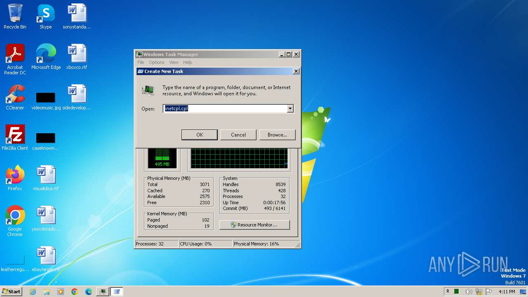Screen dimensions: 528x297
Task: Confirm Create New Task with OK
Action: [x=200, y=135]
